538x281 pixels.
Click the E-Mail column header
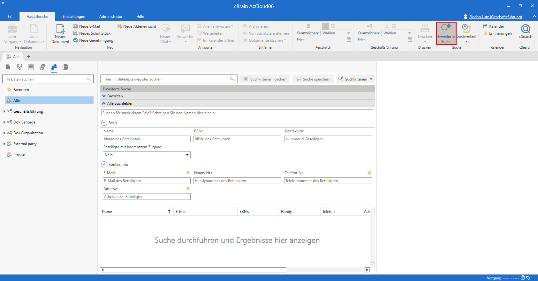click(205, 211)
